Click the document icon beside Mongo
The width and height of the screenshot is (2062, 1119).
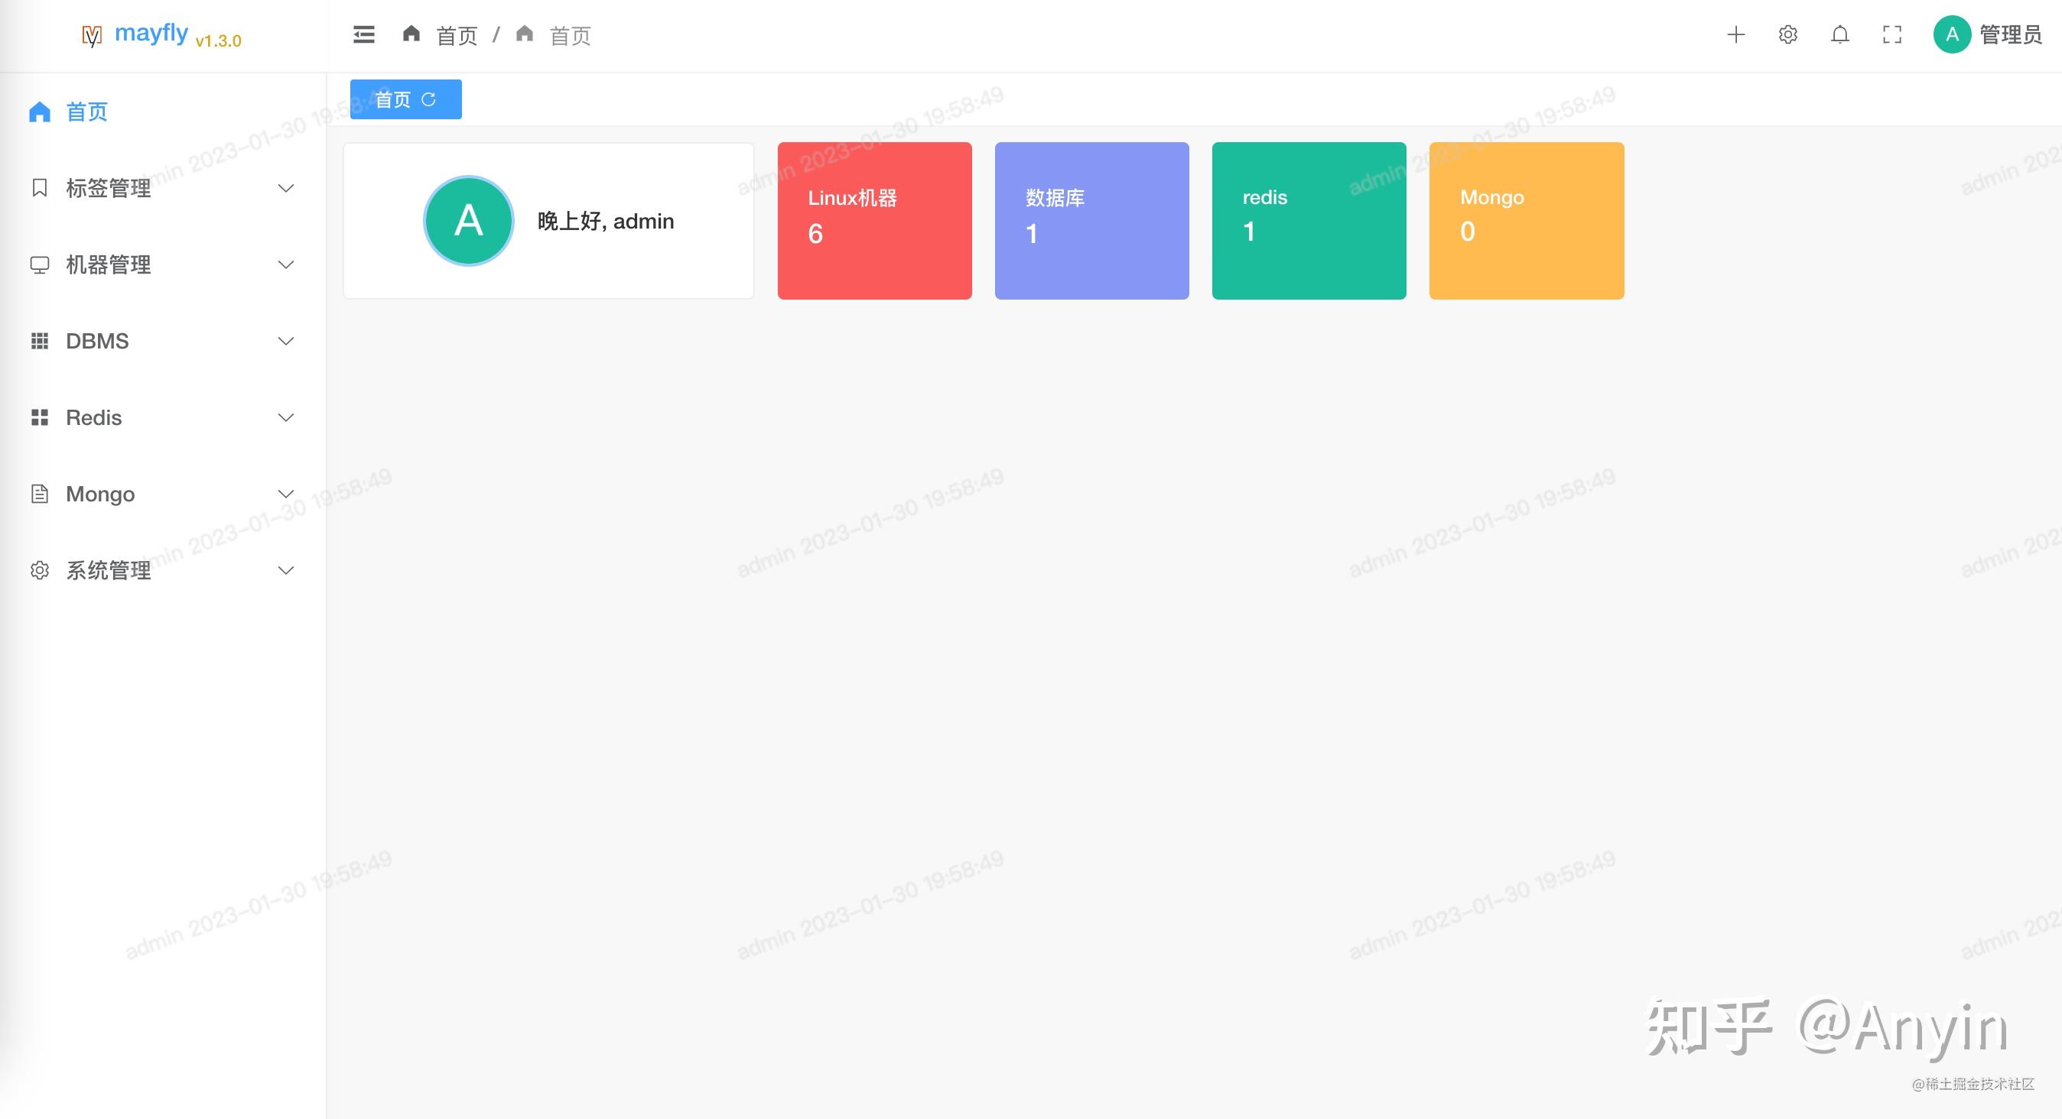pyautogui.click(x=39, y=494)
